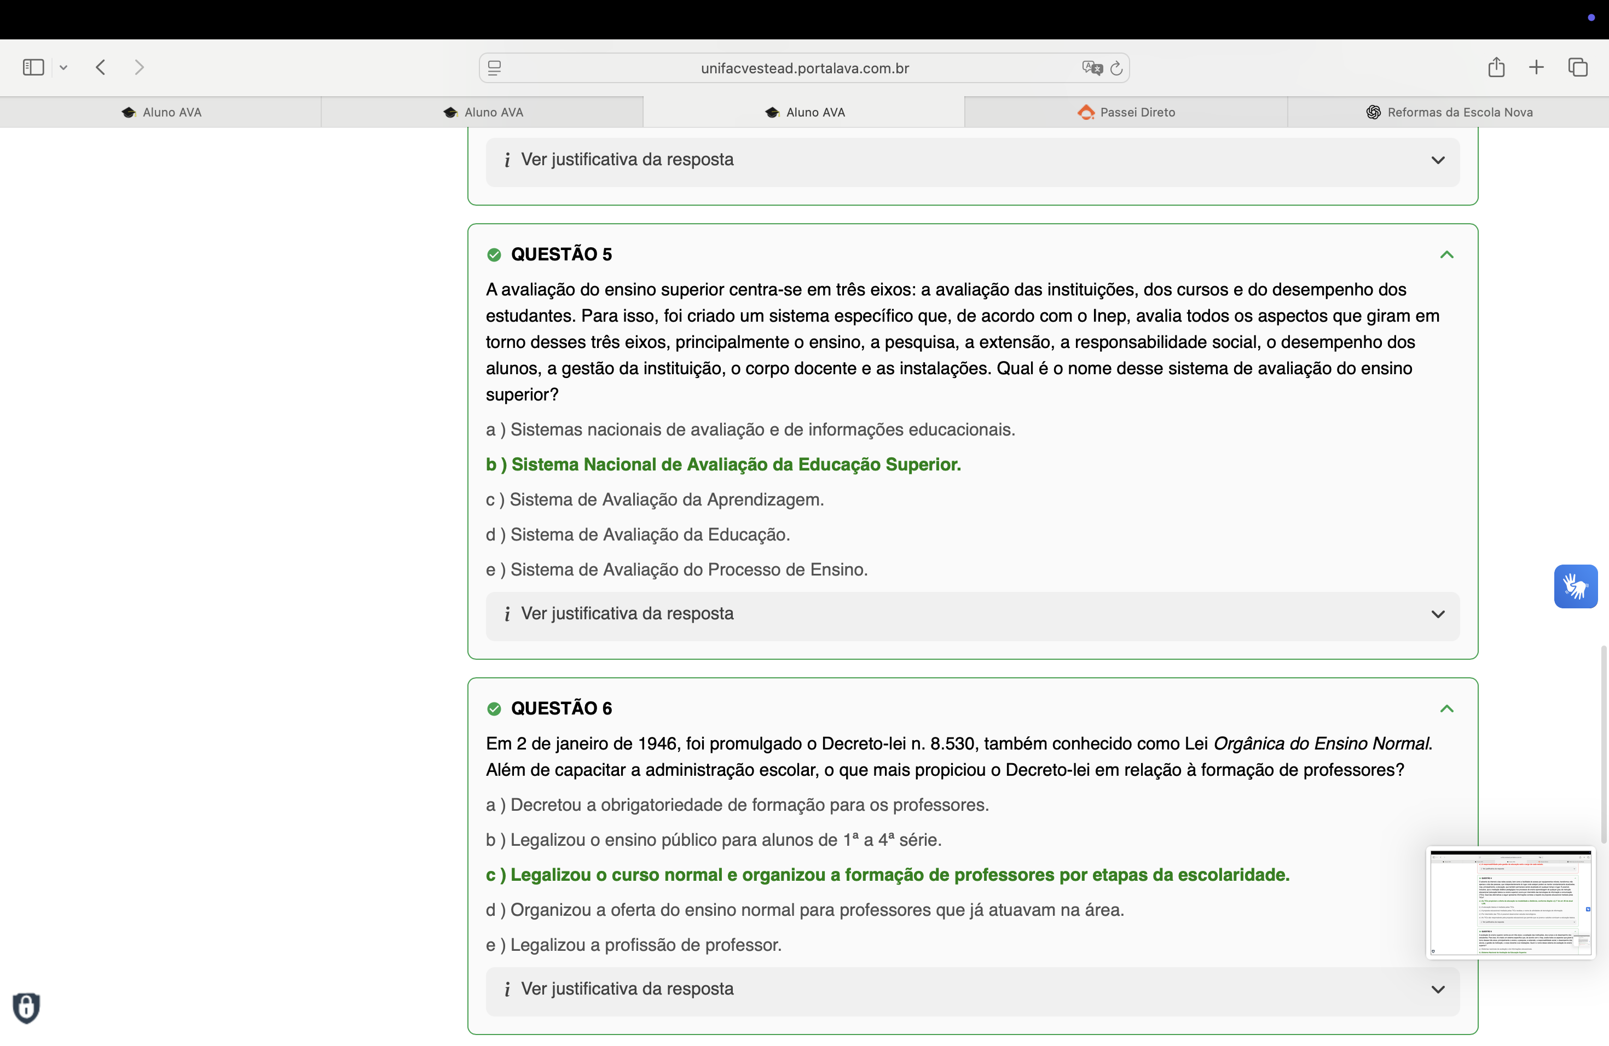The height and width of the screenshot is (1046, 1609).
Task: Open a new tab with the plus button
Action: [x=1536, y=68]
